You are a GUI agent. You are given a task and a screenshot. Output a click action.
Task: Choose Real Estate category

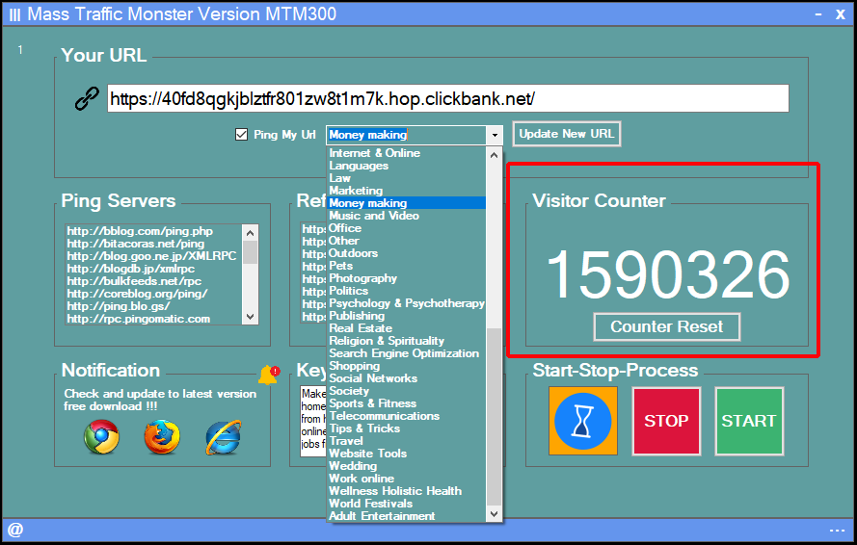click(x=406, y=328)
